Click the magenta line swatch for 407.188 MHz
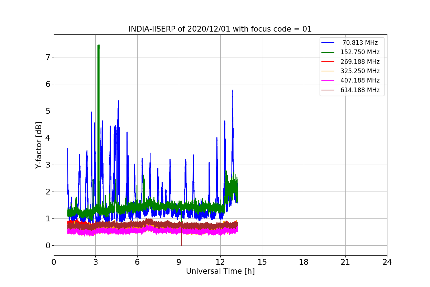430x287 pixels. (328, 81)
